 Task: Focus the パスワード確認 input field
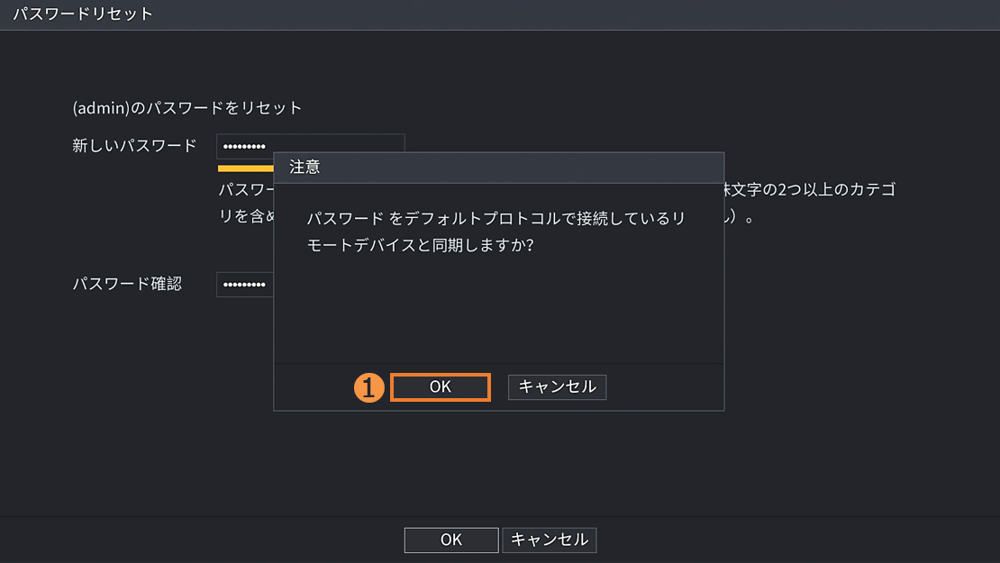click(245, 284)
